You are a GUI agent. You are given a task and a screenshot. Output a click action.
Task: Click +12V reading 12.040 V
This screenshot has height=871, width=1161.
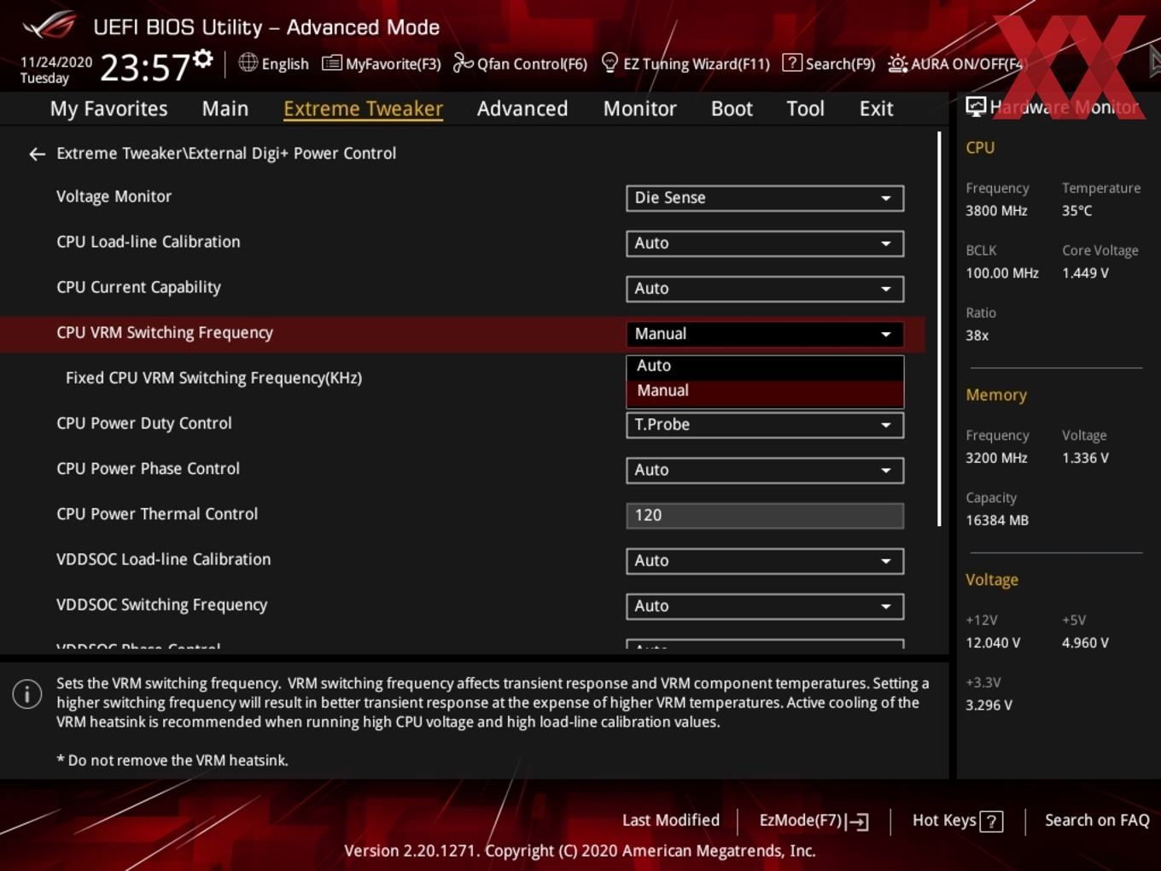pos(993,643)
